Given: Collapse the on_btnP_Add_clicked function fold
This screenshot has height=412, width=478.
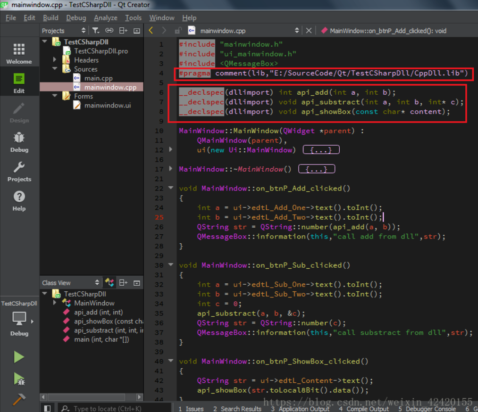Looking at the screenshot, I should [x=171, y=188].
